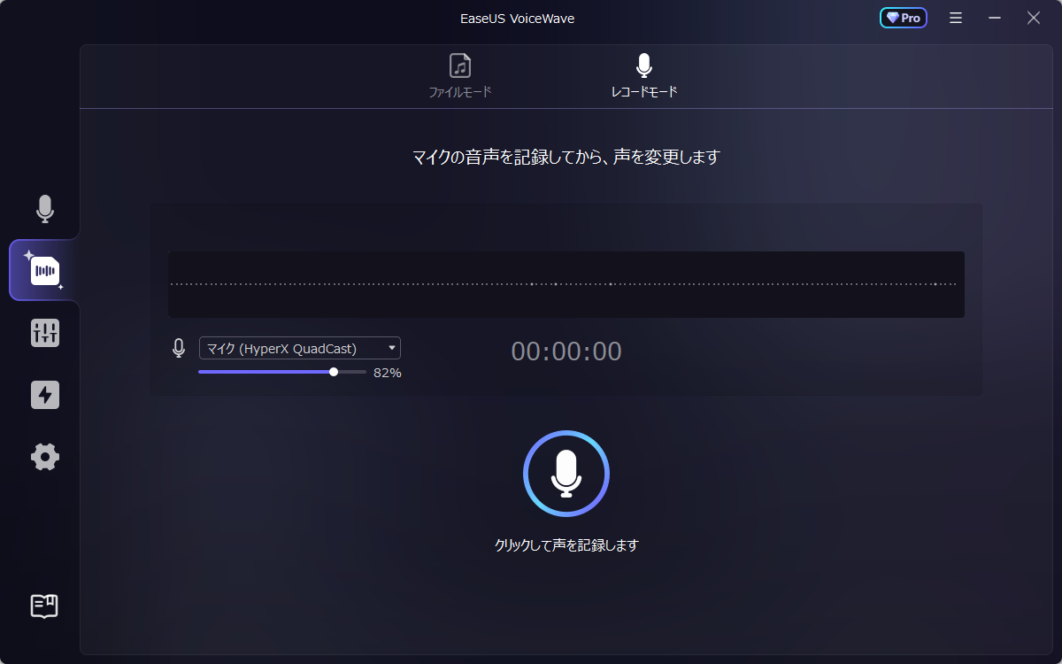The height and width of the screenshot is (664, 1062).
Task: Click the クリックして声を記録します label
Action: [566, 545]
